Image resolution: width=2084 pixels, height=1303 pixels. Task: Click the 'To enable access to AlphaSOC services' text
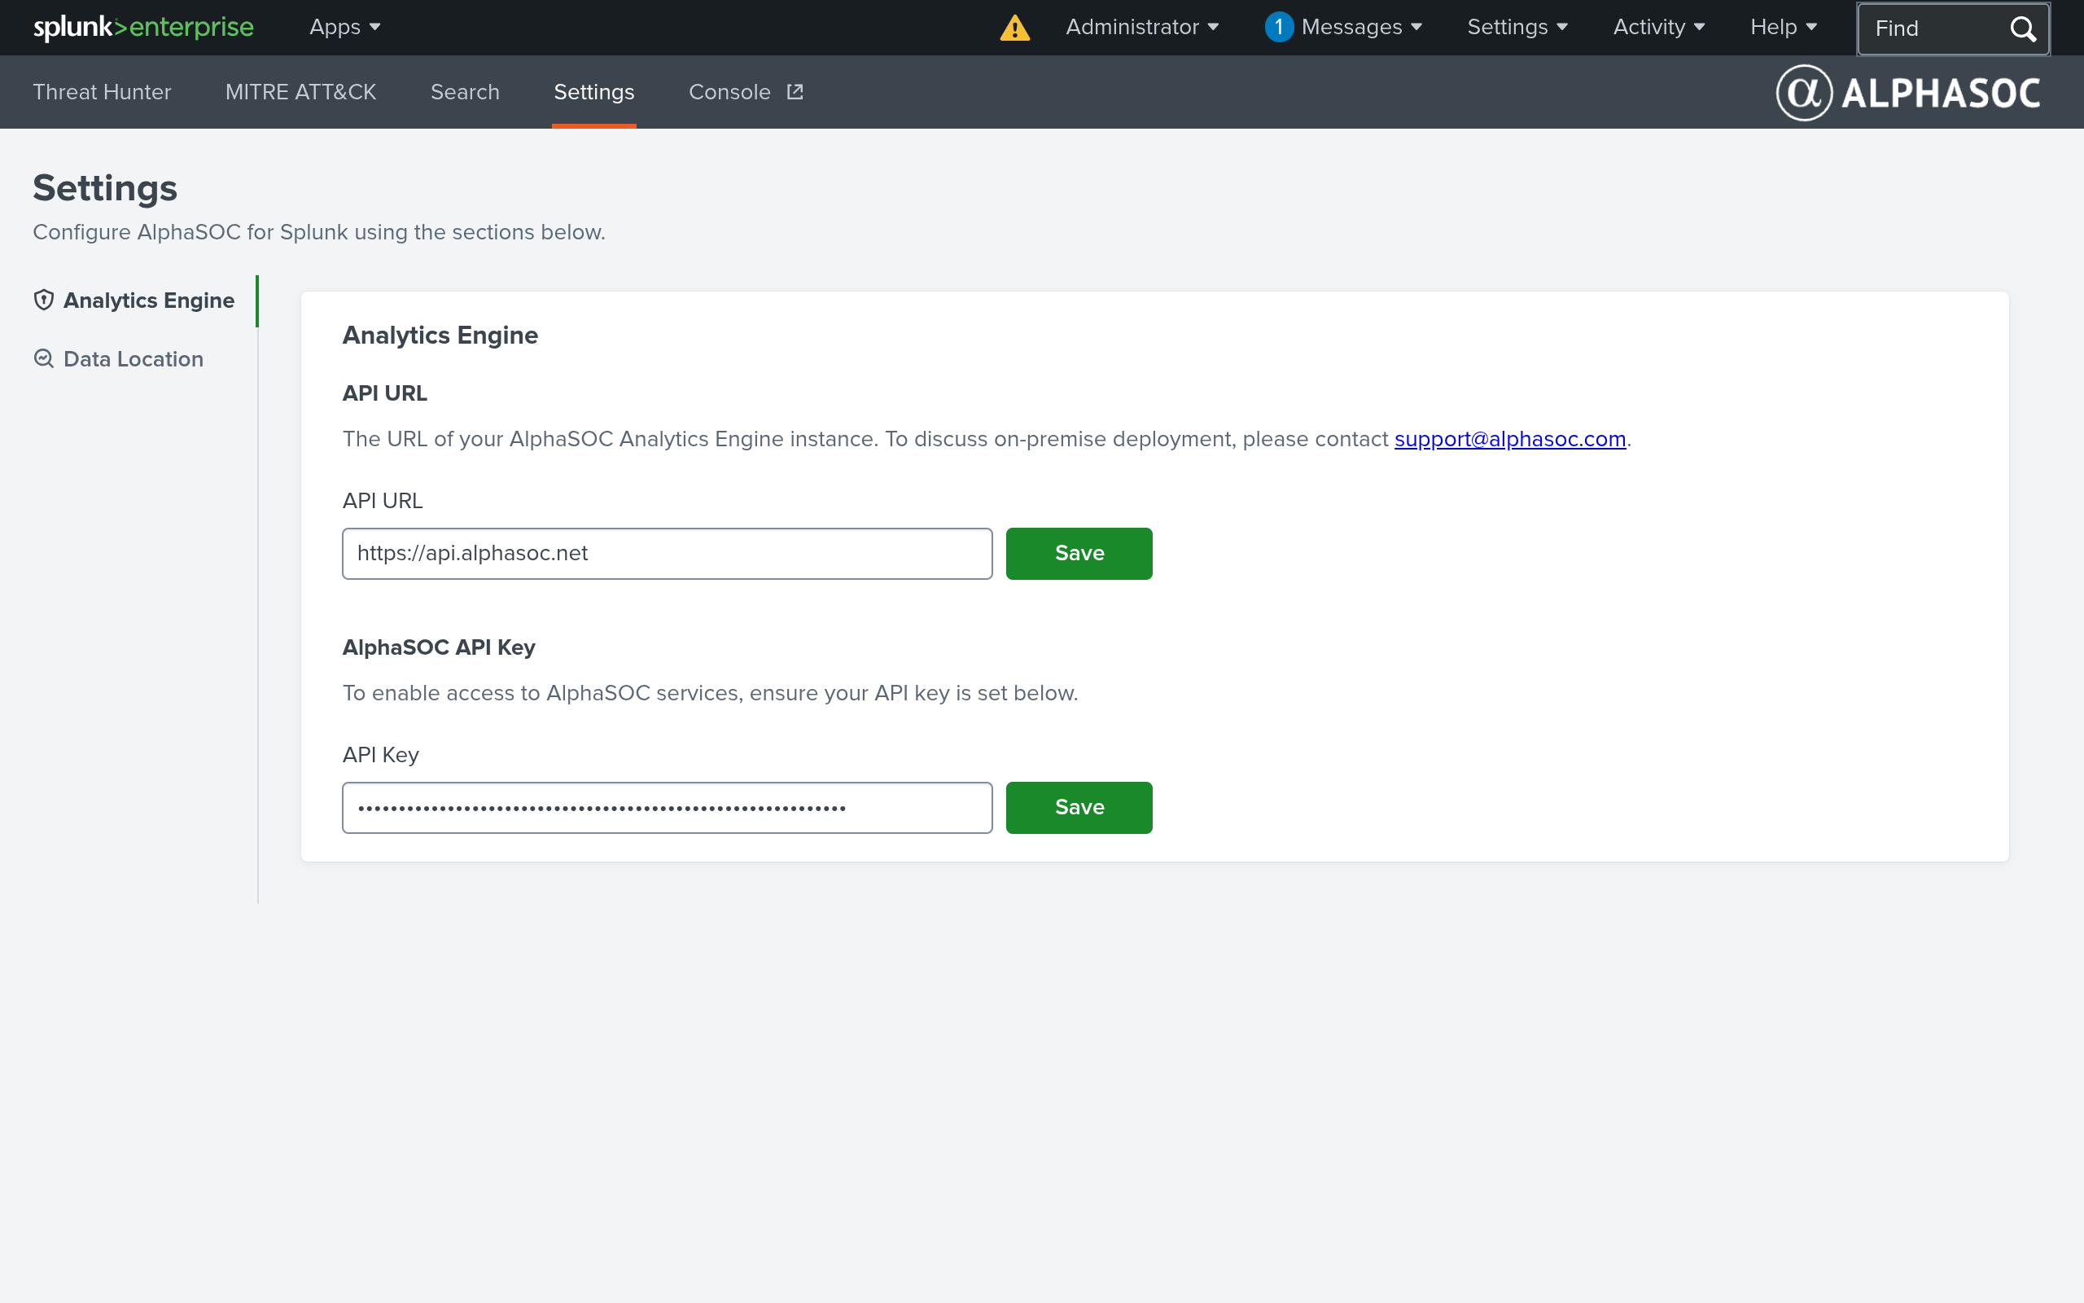[711, 694]
